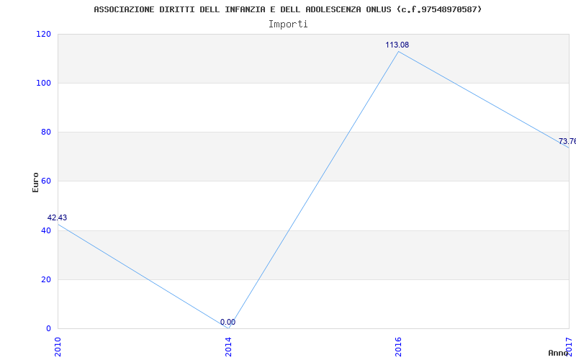Viewport: 576px width, 360px height.
Task: Click the 2014 x-axis year label
Action: [x=228, y=346]
